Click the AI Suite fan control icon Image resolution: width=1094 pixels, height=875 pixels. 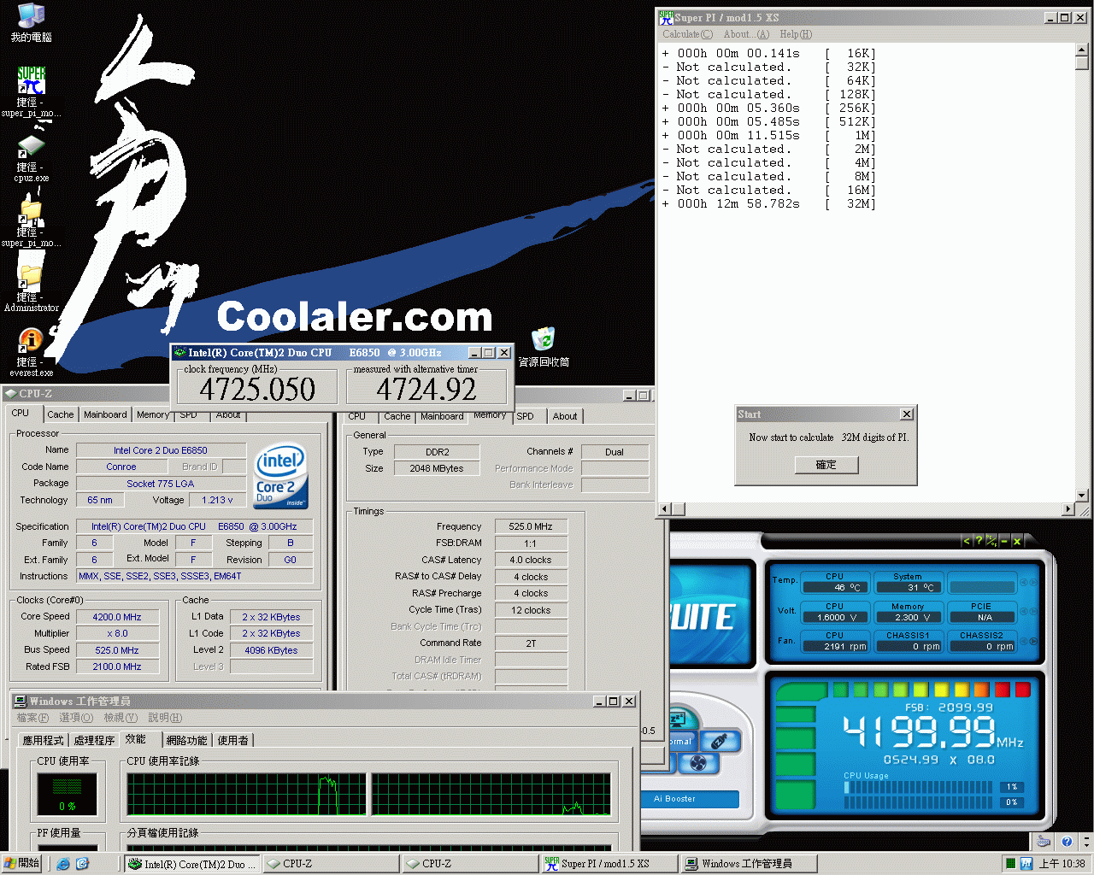[x=698, y=763]
